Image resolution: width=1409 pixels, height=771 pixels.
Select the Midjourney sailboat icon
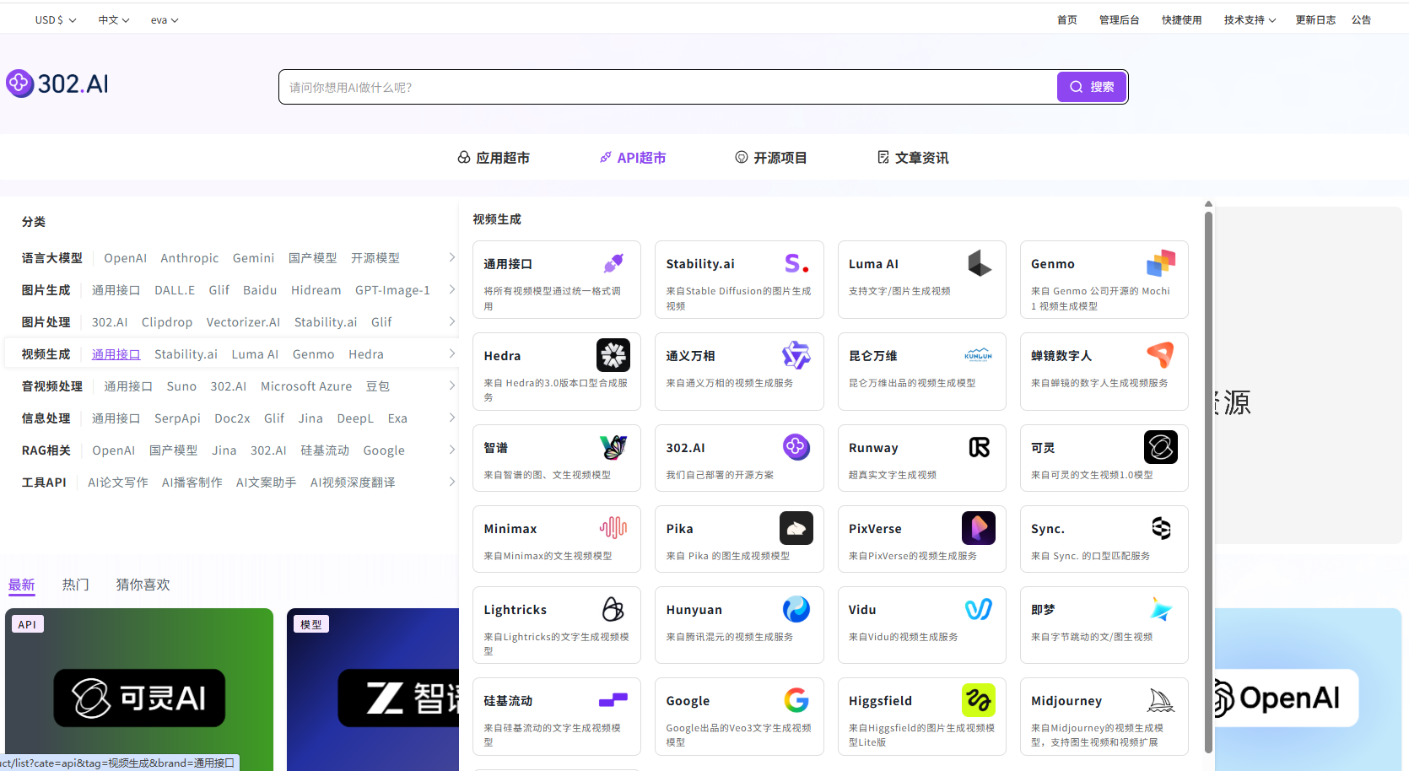[1161, 700]
